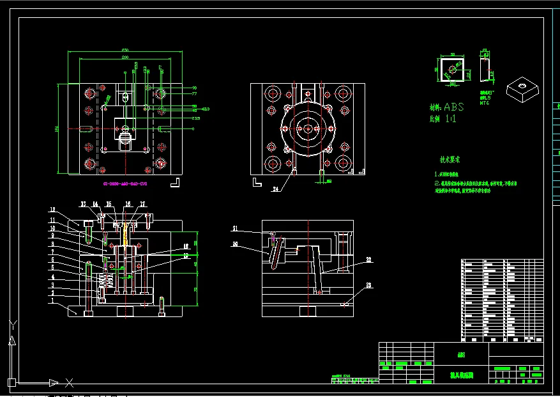Select part callout number 9

click(53, 236)
